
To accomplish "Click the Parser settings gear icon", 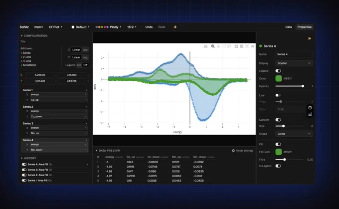I will pos(233,151).
